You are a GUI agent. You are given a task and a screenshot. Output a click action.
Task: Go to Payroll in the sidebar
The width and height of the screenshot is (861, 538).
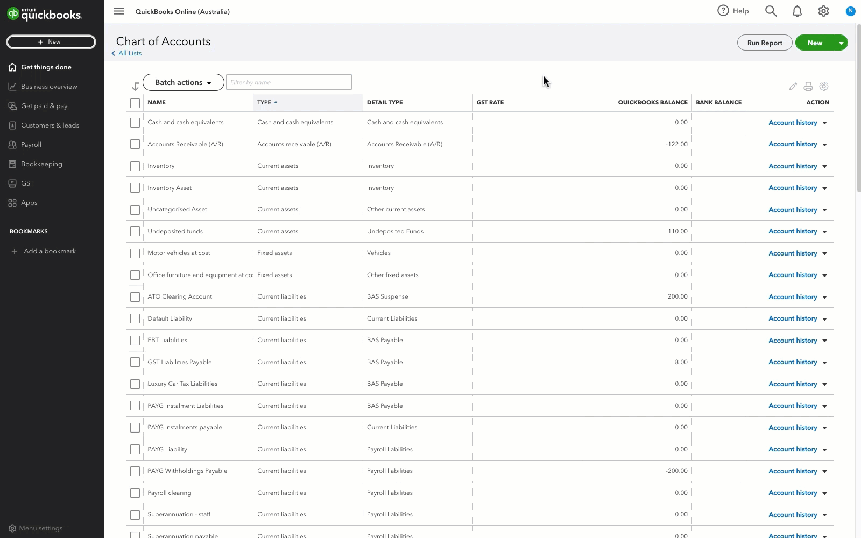[x=31, y=145]
